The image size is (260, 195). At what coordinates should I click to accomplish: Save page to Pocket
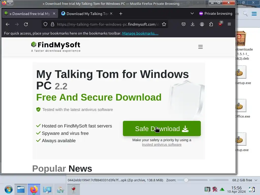pyautogui.click(x=184, y=24)
